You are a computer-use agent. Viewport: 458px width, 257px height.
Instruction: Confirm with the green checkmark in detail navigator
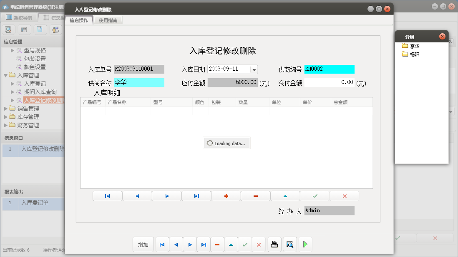click(x=315, y=195)
